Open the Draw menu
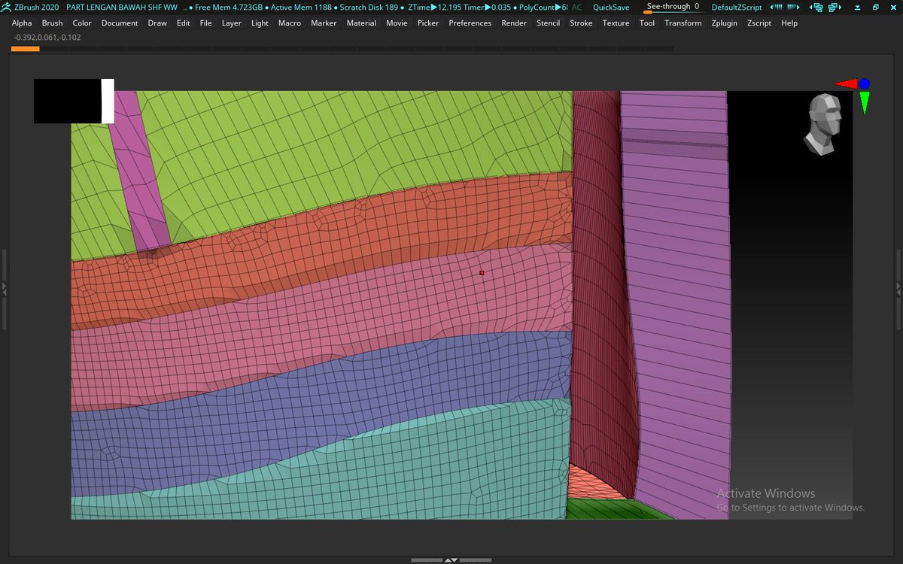903x564 pixels. [x=157, y=23]
